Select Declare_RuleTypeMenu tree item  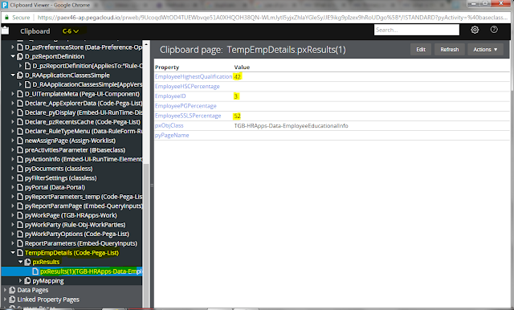click(x=84, y=131)
